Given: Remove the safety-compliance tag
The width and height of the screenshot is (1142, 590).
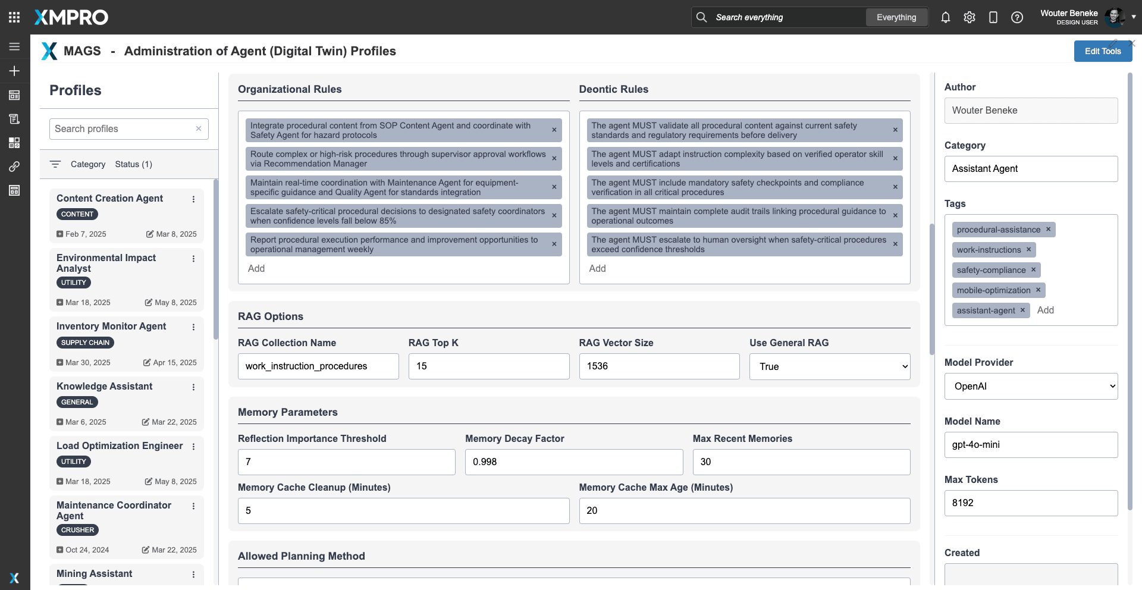Looking at the screenshot, I should click(x=1033, y=270).
